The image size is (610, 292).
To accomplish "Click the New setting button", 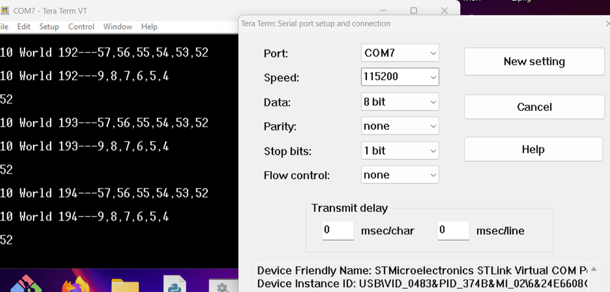I will tap(534, 62).
